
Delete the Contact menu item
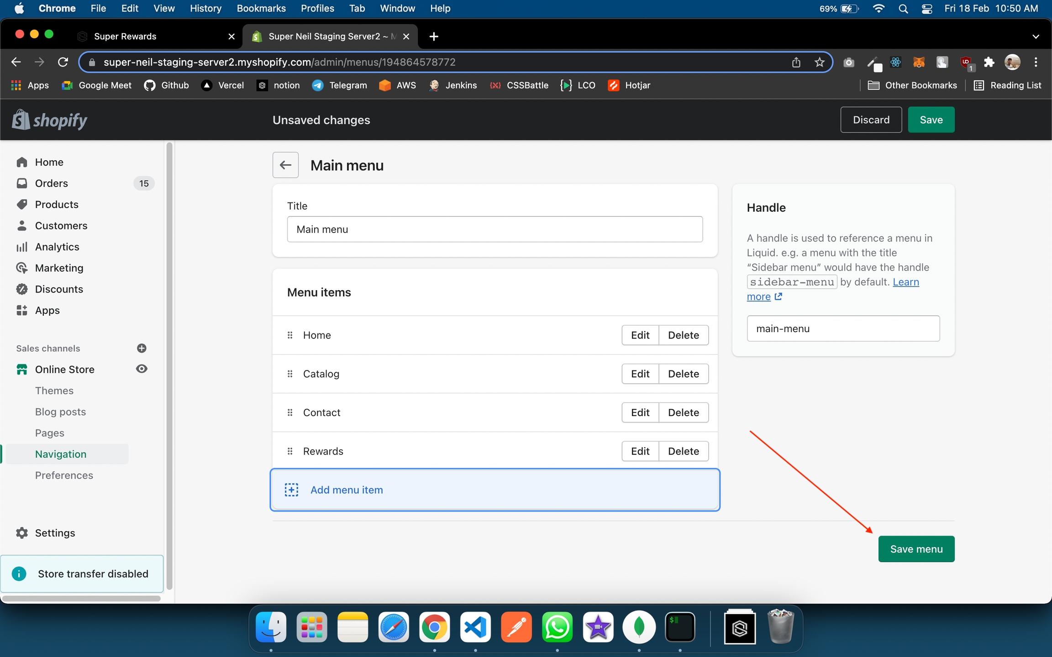coord(683,412)
